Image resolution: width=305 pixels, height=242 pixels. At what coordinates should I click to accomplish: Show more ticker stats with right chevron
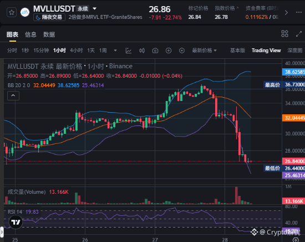tap(286, 13)
